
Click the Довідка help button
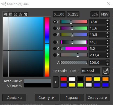click(x=14, y=97)
